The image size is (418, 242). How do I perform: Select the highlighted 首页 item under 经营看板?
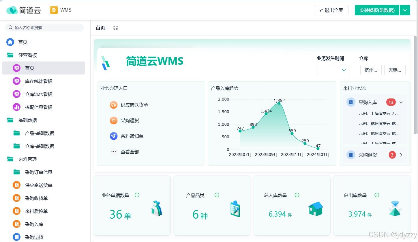44,68
